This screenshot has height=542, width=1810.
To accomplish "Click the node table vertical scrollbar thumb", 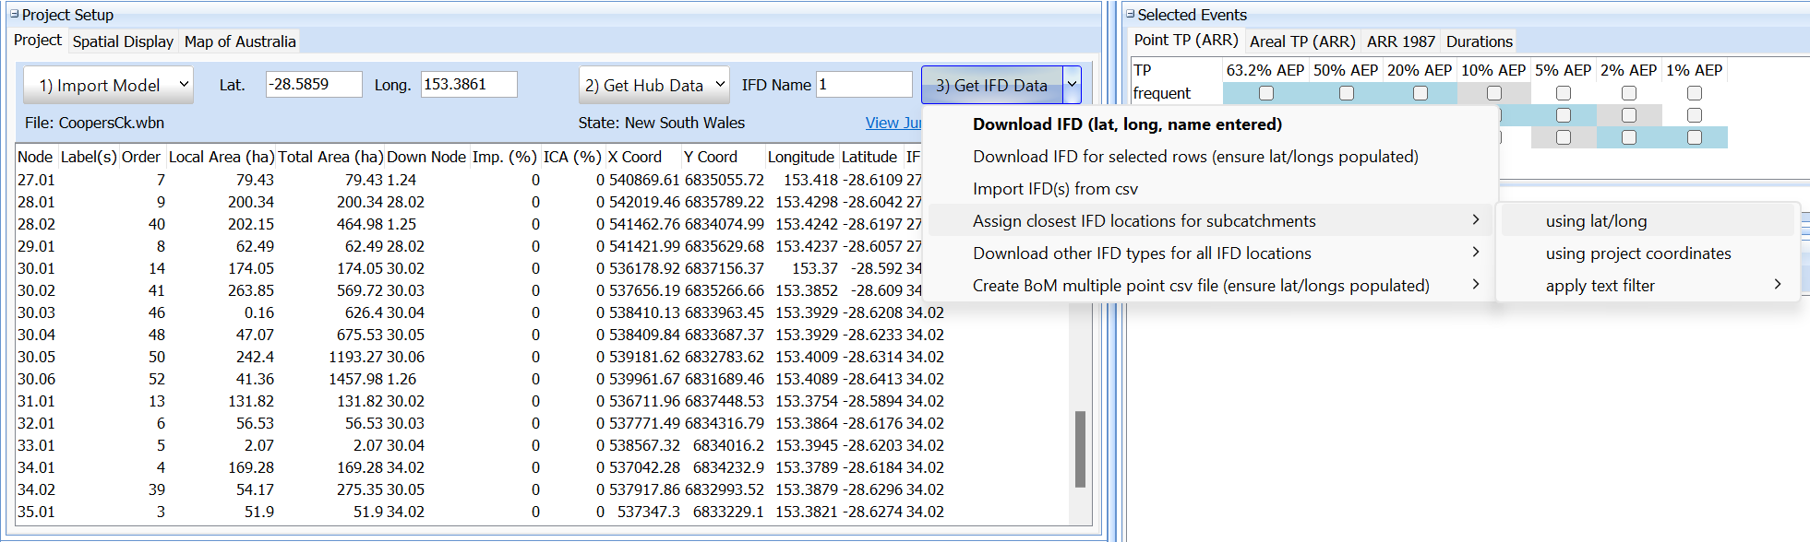I will click(x=1080, y=449).
